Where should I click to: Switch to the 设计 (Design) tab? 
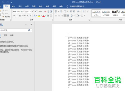pos(20,6)
